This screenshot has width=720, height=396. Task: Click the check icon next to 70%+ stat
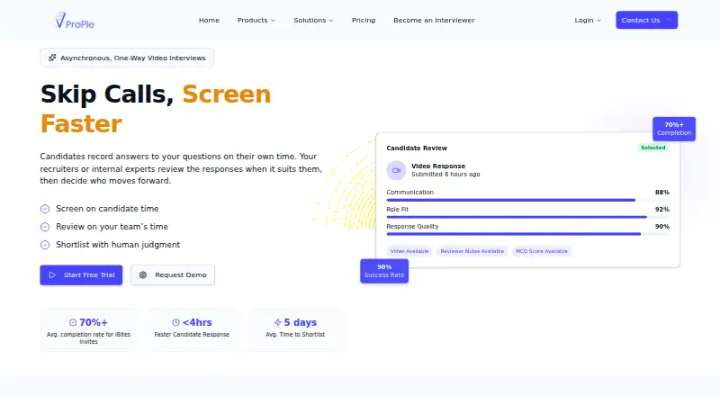tap(73, 322)
